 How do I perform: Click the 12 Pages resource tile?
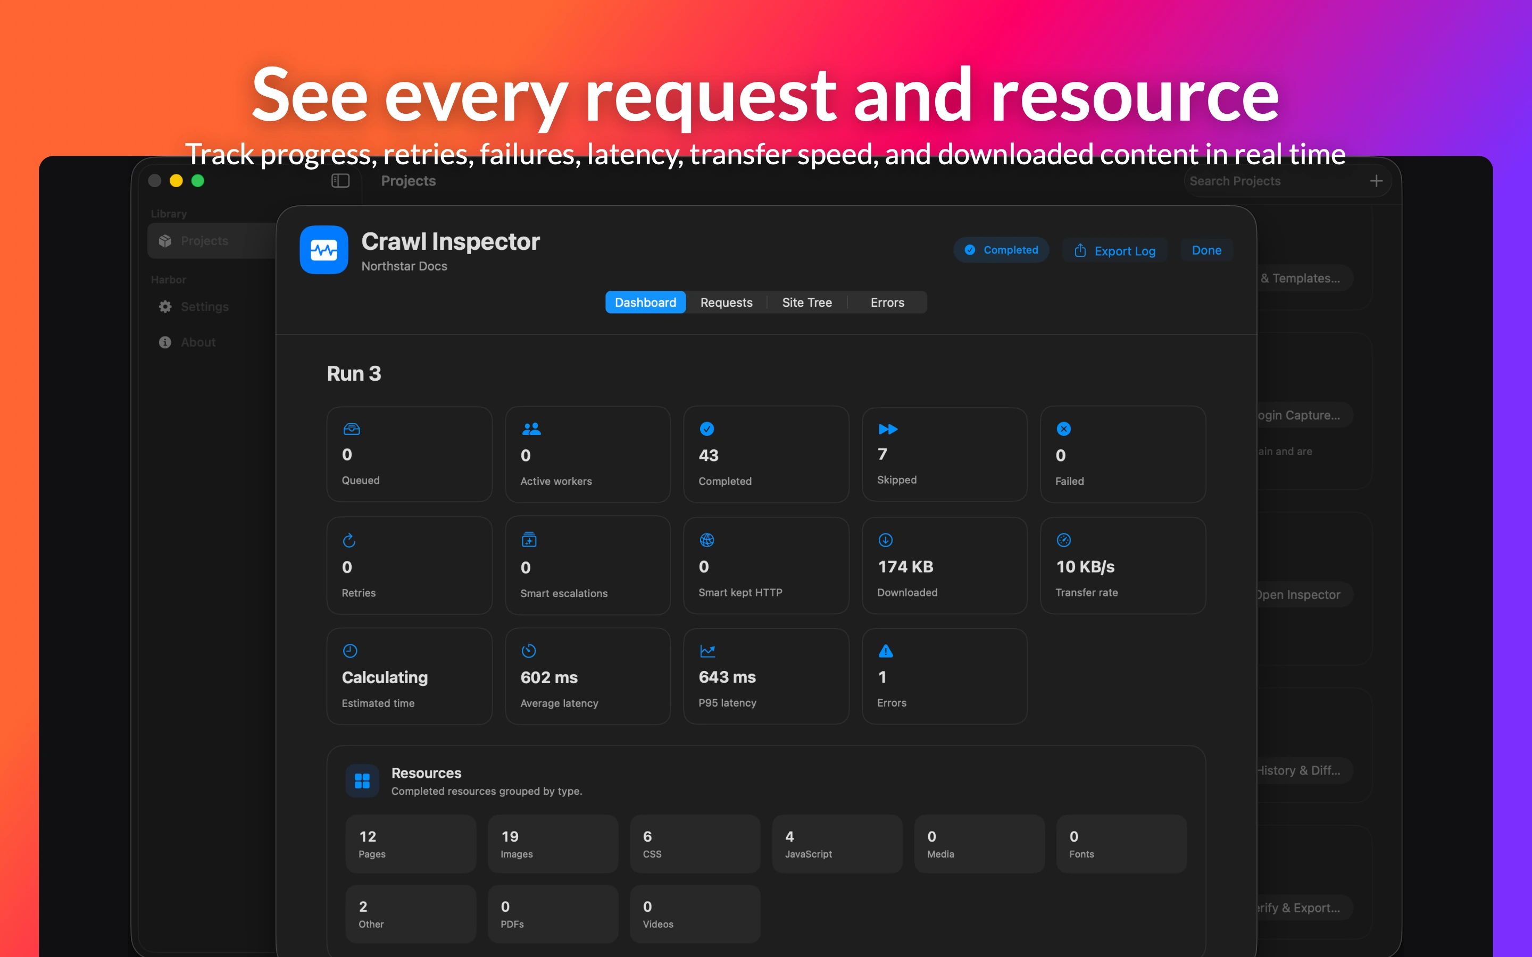[411, 844]
